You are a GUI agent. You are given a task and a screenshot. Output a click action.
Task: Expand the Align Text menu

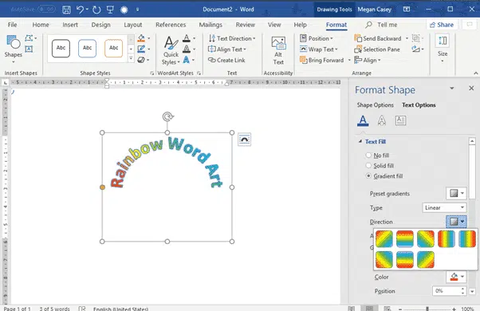point(227,49)
